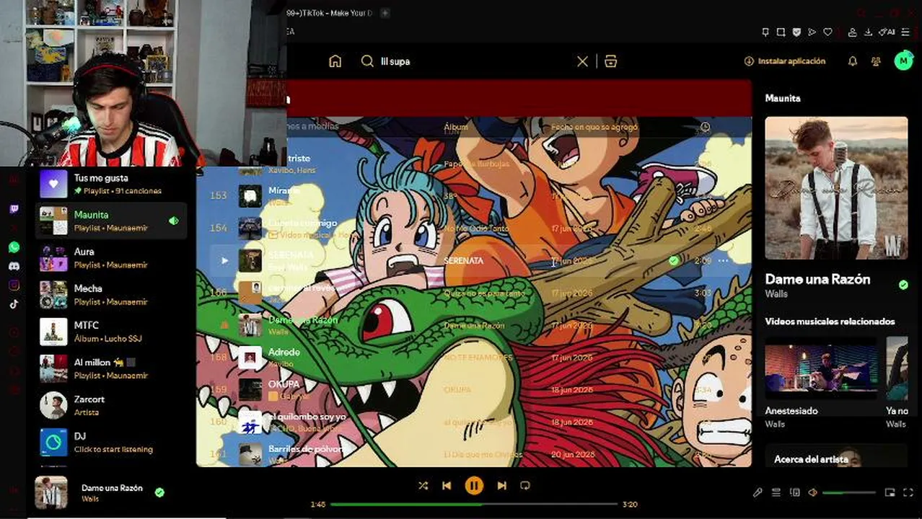Enter full screen mode icon
The width and height of the screenshot is (922, 519).
pyautogui.click(x=908, y=493)
